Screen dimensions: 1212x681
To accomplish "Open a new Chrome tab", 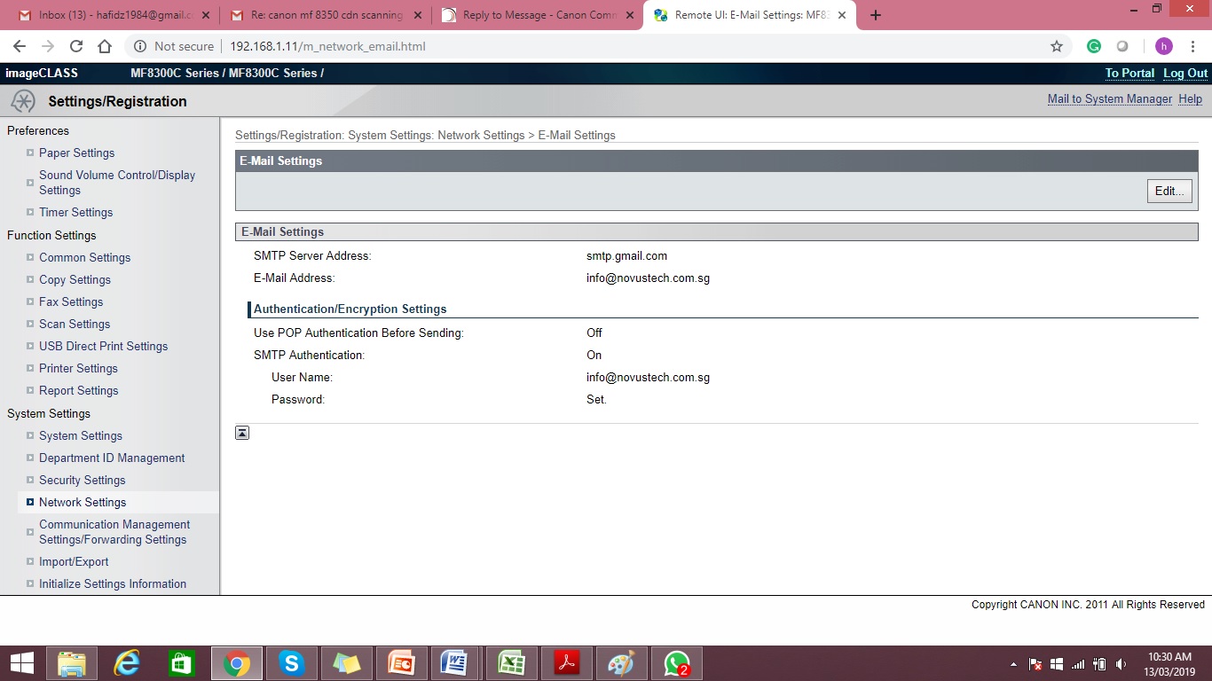I will coord(876,15).
